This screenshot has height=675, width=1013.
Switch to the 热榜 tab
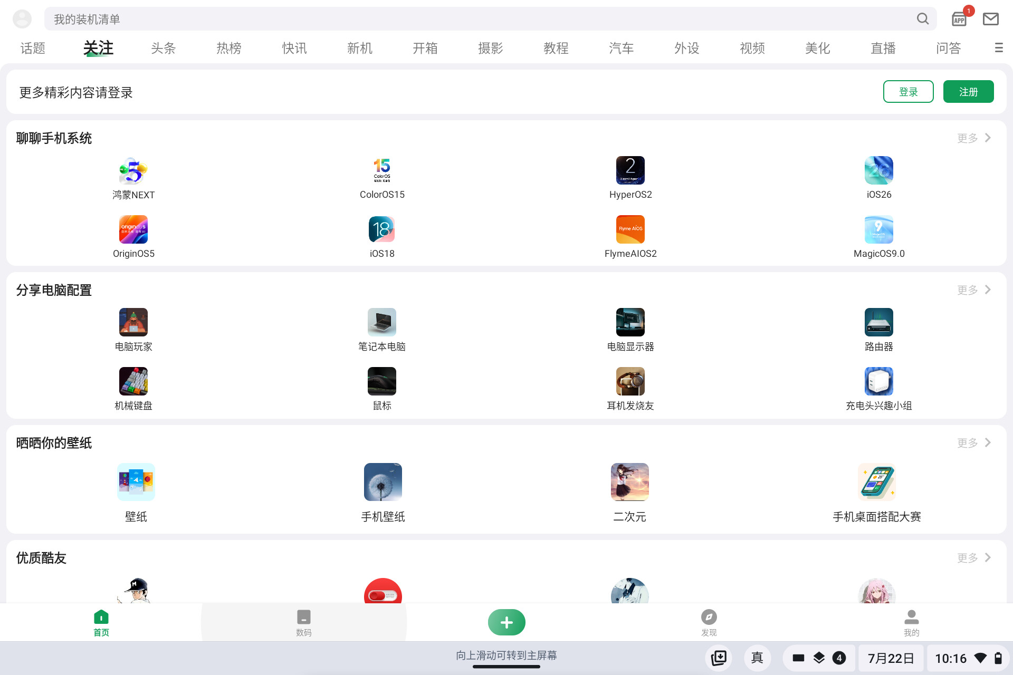point(229,48)
